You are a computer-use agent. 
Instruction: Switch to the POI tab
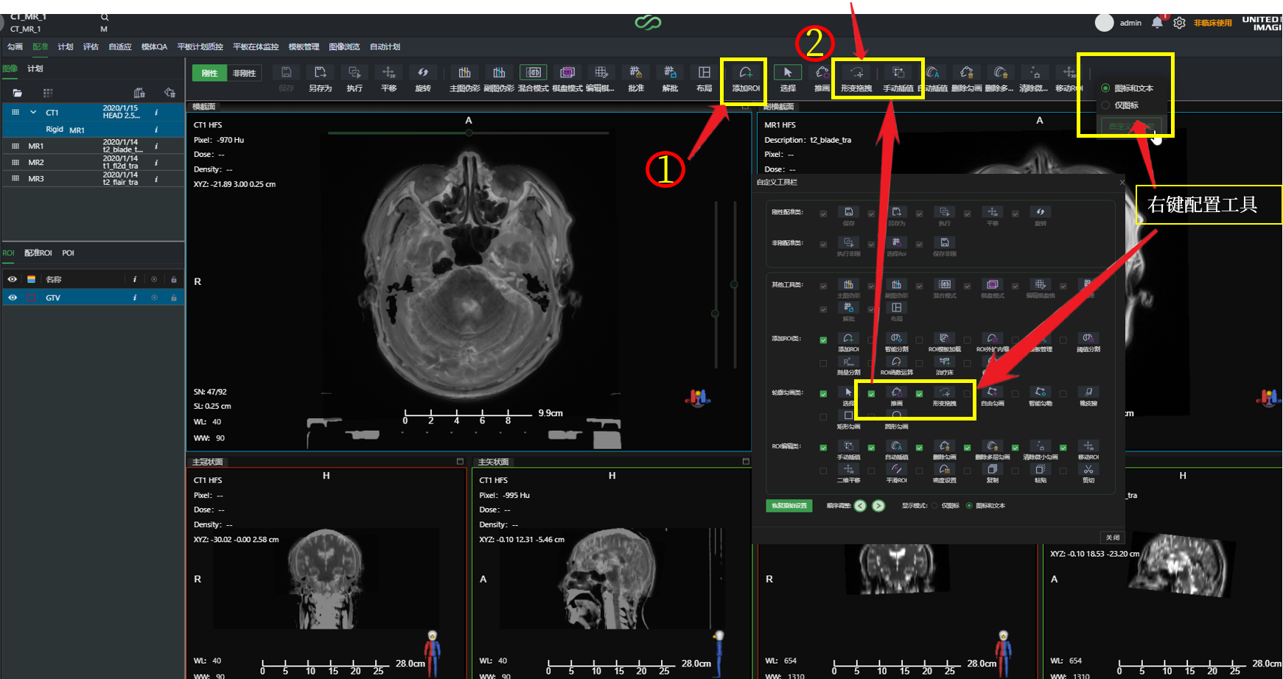(68, 253)
